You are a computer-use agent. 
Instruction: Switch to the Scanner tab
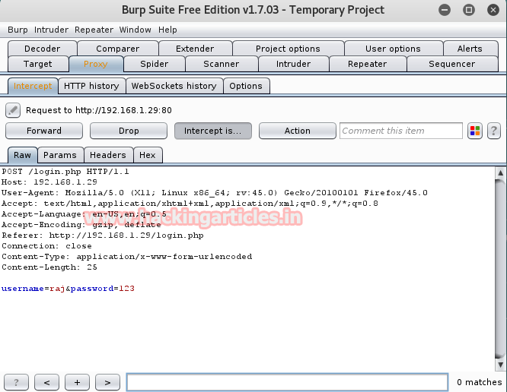coord(222,64)
